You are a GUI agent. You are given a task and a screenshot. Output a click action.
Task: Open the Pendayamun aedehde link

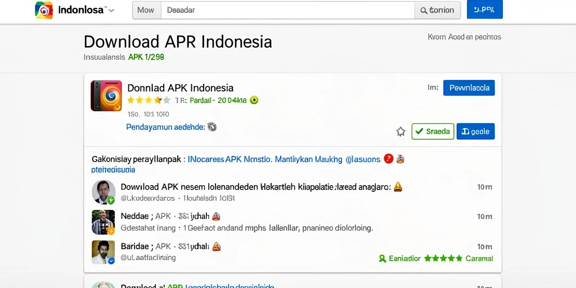pyautogui.click(x=165, y=127)
